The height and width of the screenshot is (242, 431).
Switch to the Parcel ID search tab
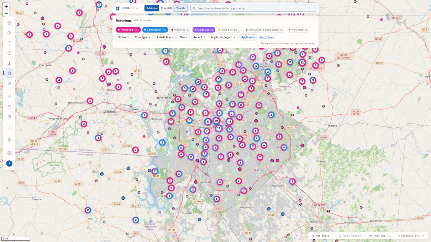[x=166, y=8]
